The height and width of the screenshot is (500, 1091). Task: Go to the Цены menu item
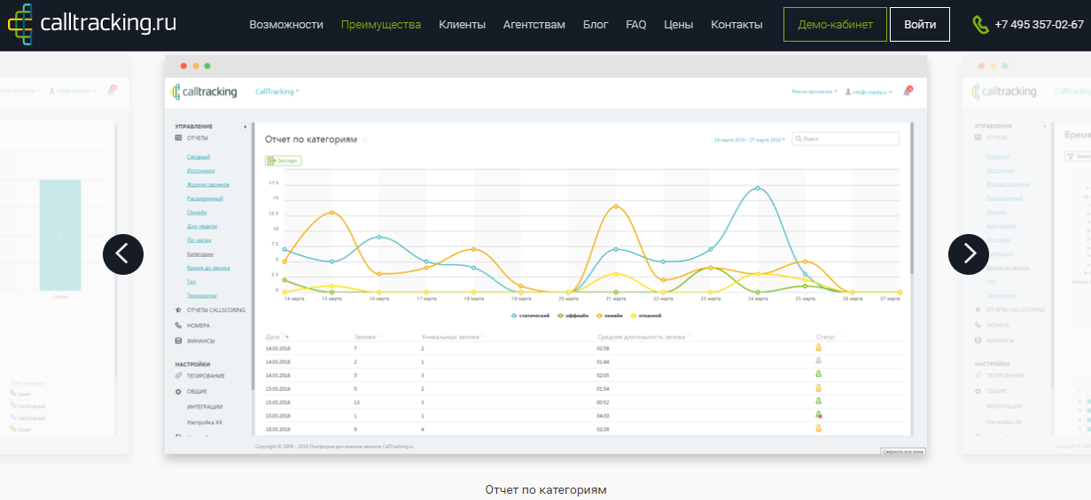tap(679, 25)
